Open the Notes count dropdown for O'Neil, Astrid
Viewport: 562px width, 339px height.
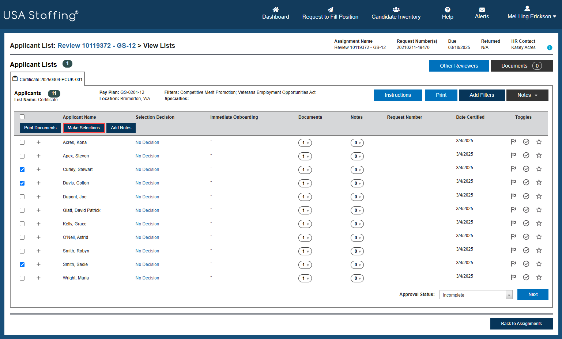pyautogui.click(x=357, y=238)
